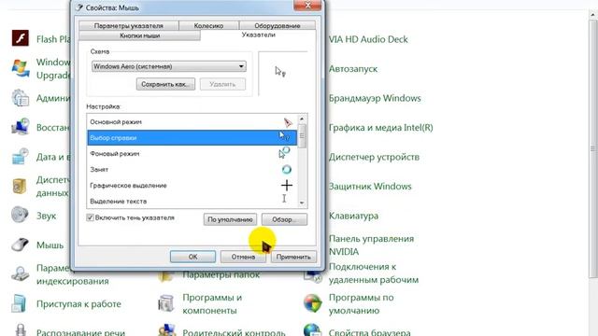Open Панель управления NVIDIA link

click(371, 245)
